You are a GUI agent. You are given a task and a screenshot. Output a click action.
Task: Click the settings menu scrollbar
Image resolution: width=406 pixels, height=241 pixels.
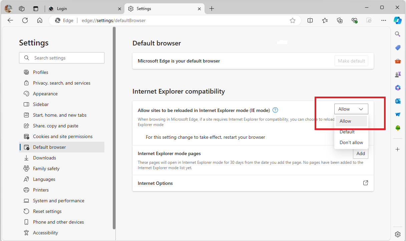(114, 128)
